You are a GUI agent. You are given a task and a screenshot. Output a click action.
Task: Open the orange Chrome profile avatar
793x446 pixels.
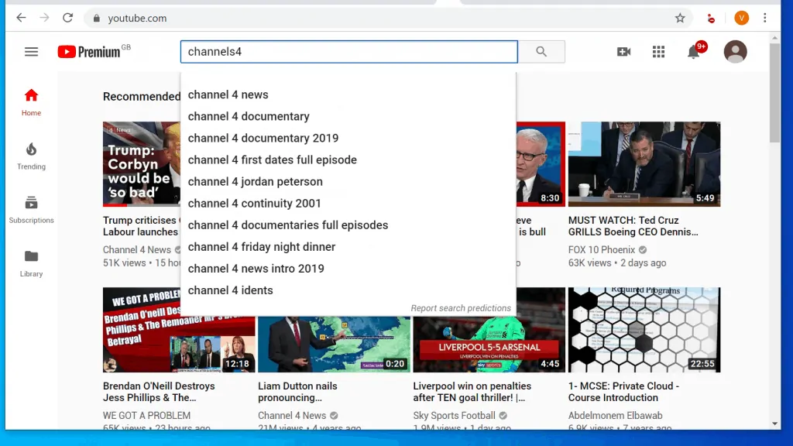(741, 19)
